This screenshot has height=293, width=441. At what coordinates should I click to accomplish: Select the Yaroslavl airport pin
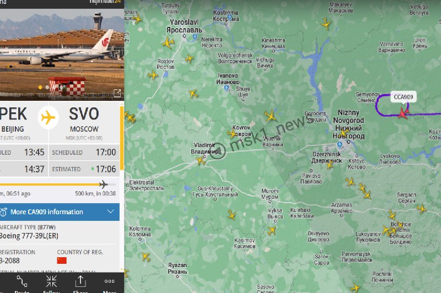[196, 37]
